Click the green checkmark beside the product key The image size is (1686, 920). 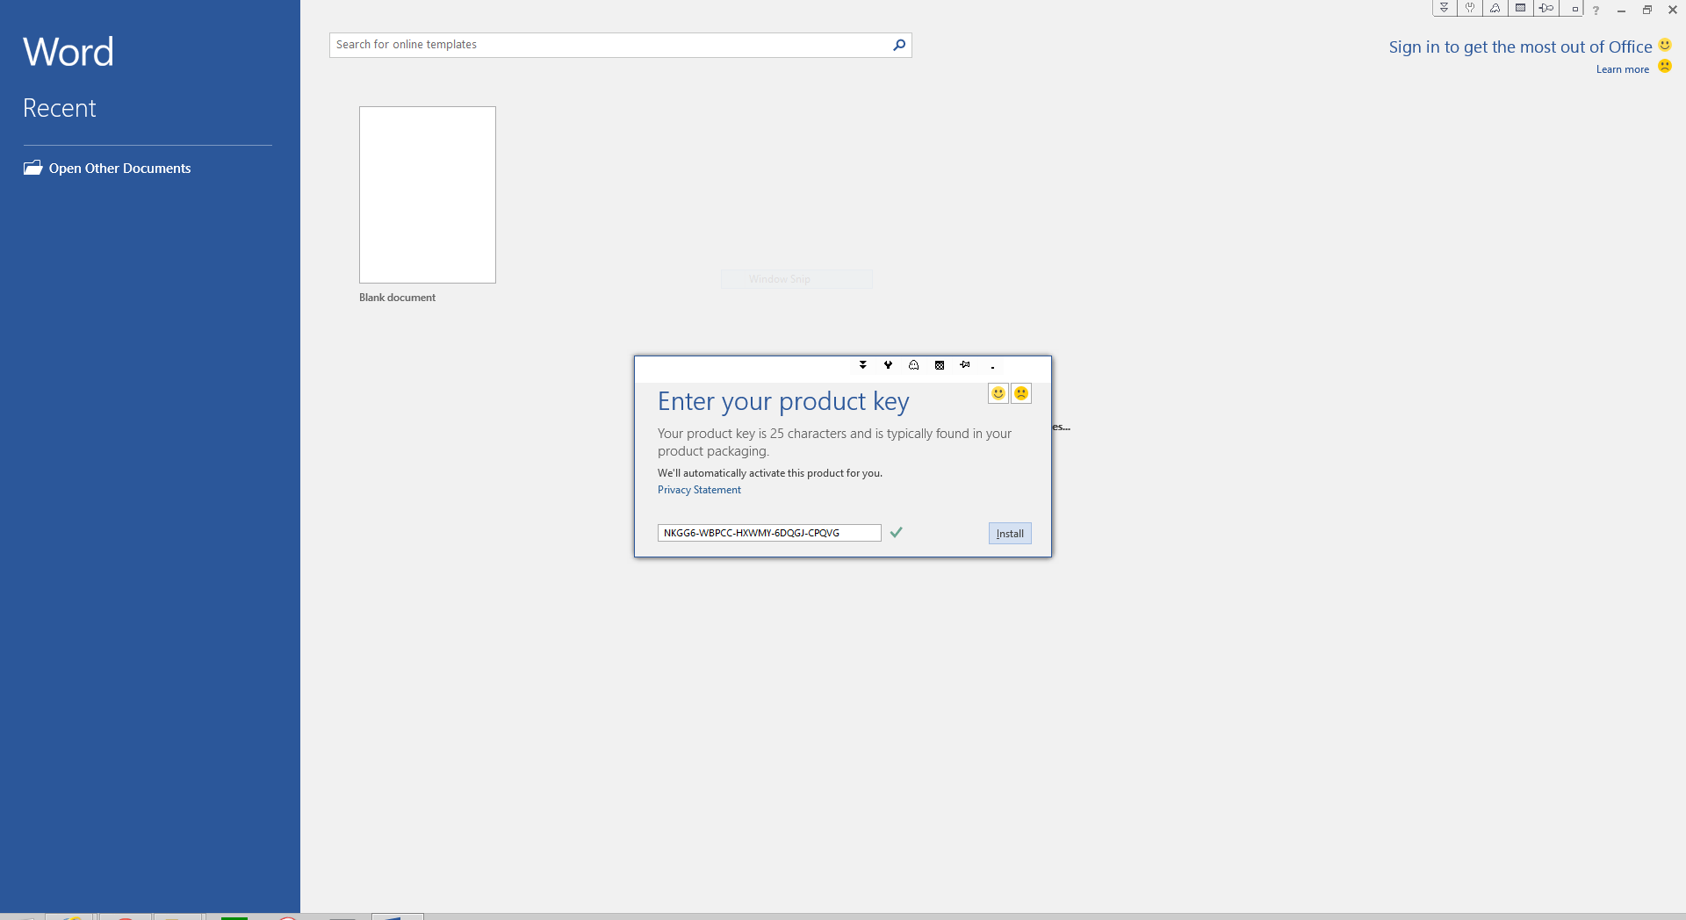(x=897, y=532)
